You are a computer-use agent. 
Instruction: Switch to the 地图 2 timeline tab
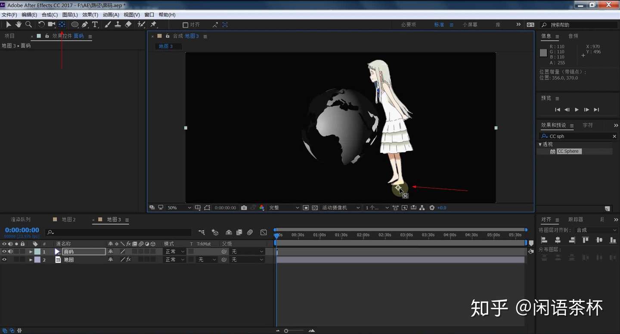[x=68, y=220]
